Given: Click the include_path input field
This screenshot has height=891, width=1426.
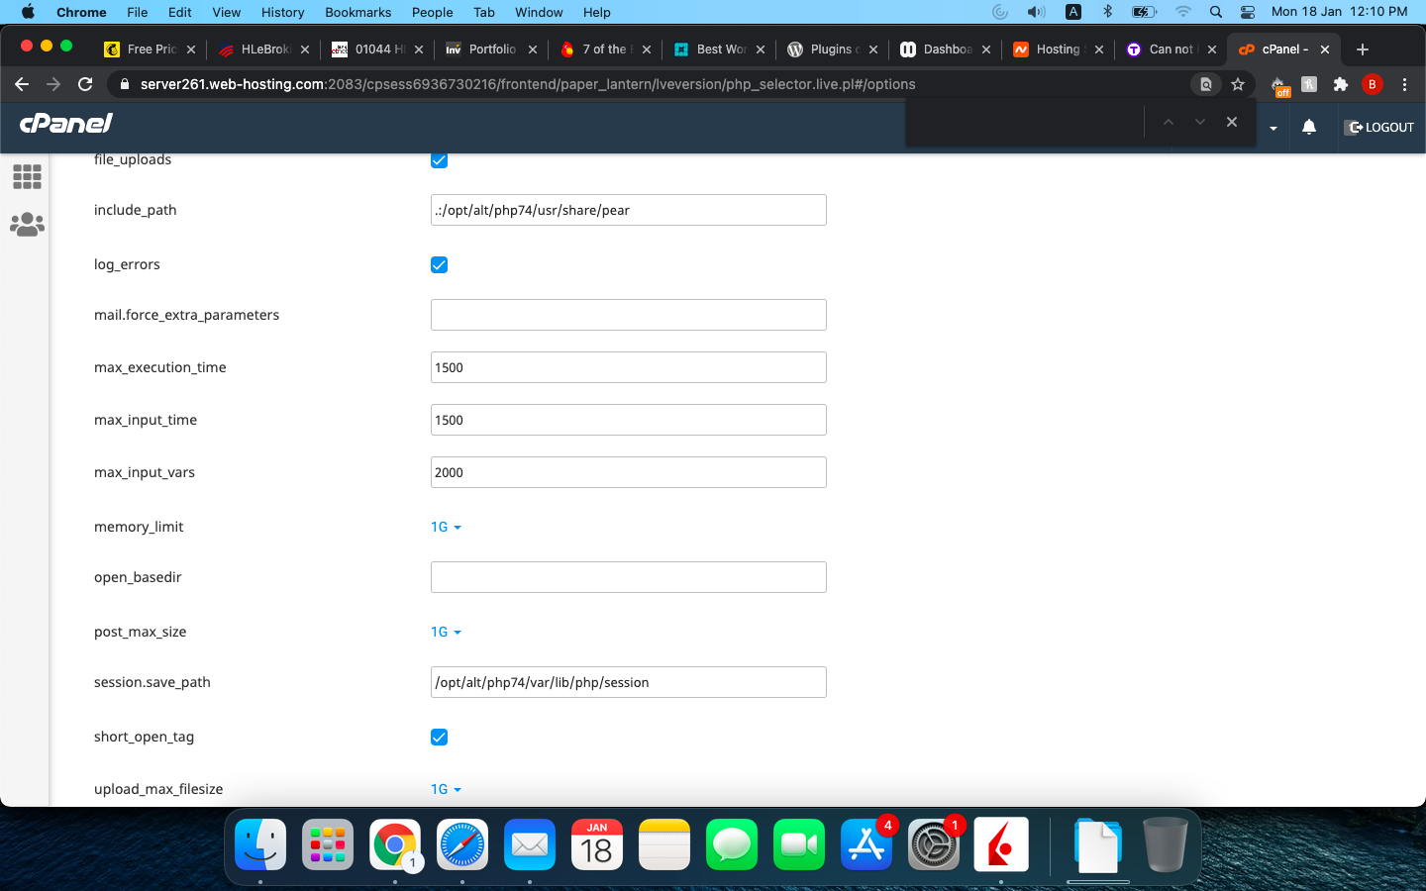Looking at the screenshot, I should 629,210.
